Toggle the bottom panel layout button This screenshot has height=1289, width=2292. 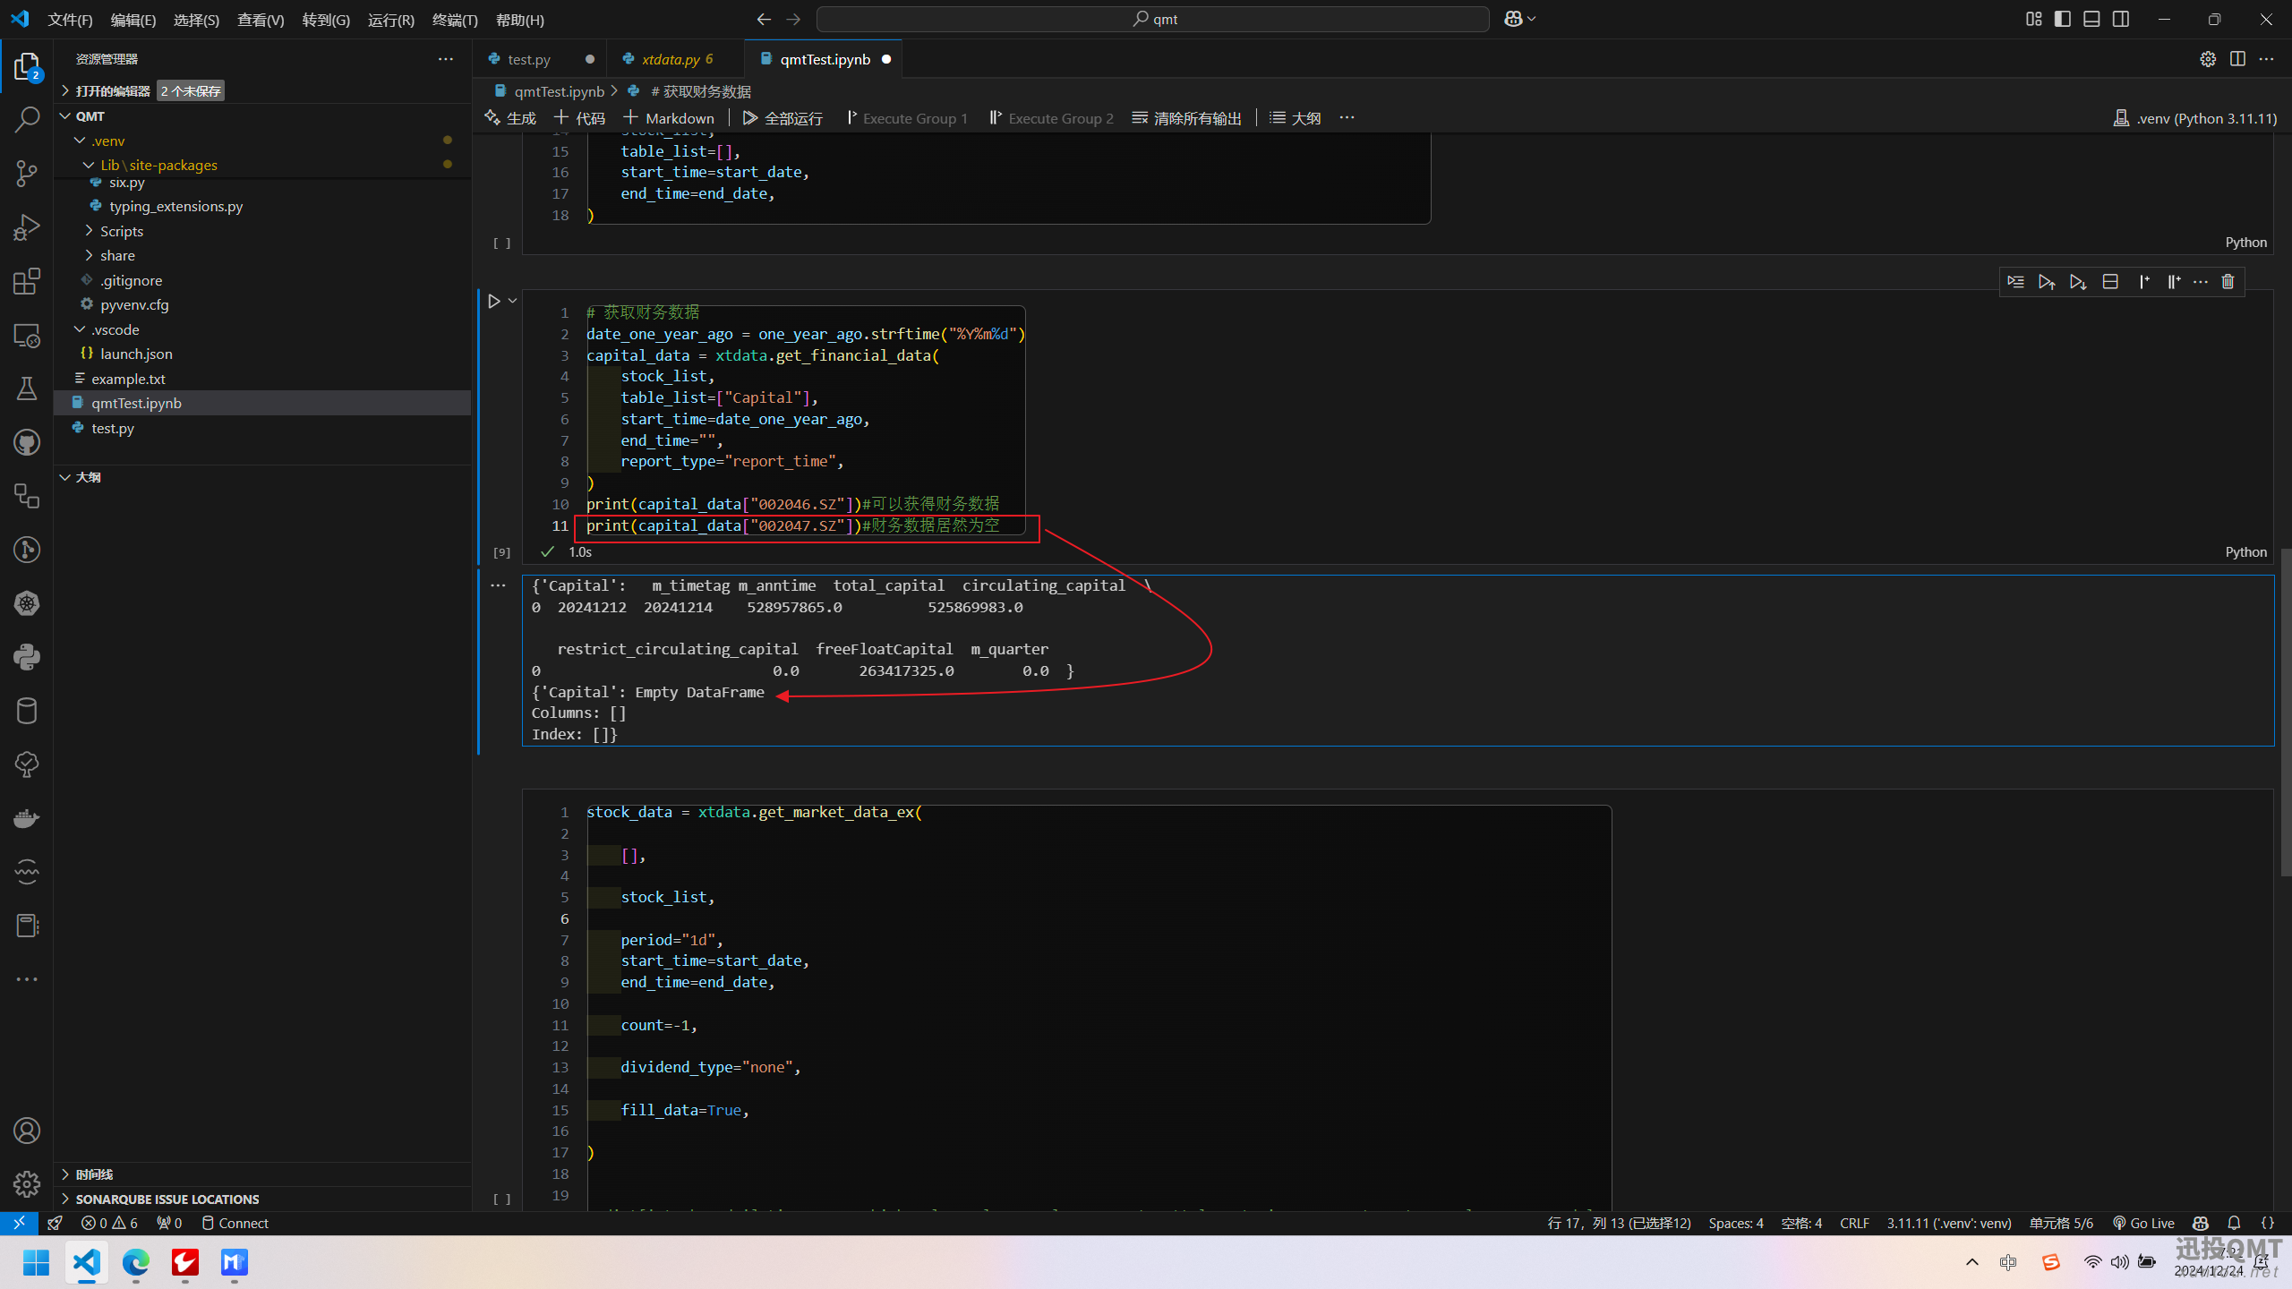tap(2091, 19)
